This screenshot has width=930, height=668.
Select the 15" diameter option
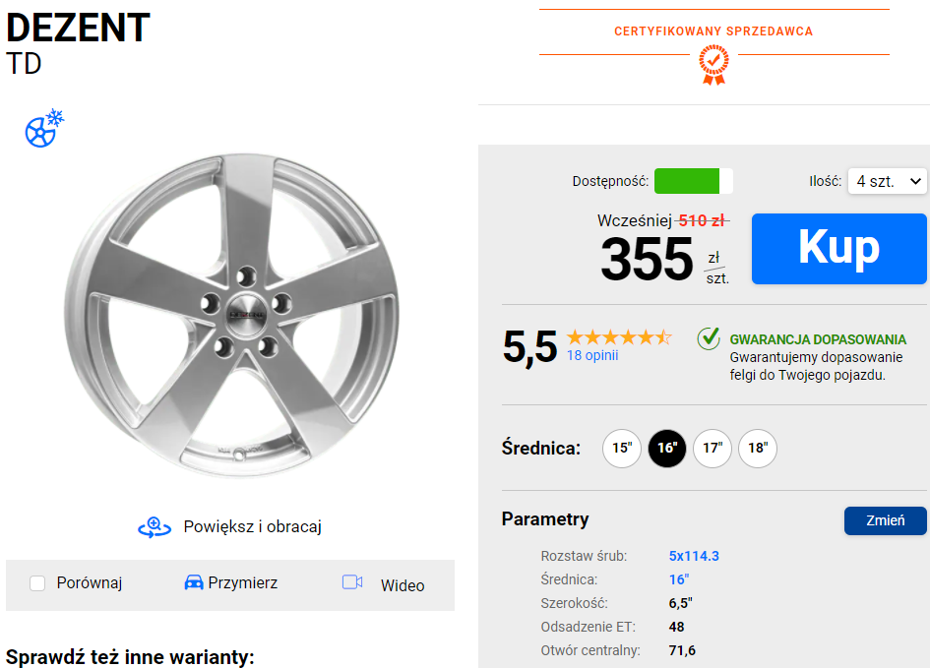click(622, 448)
